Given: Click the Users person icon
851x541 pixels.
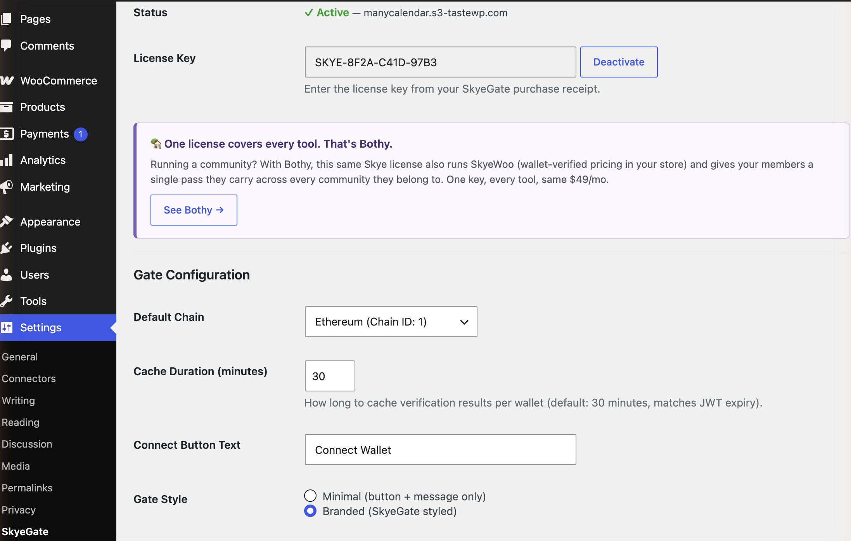Looking at the screenshot, I should [x=6, y=274].
